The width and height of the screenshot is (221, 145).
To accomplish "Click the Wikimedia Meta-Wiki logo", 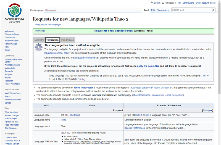I will (15, 13).
